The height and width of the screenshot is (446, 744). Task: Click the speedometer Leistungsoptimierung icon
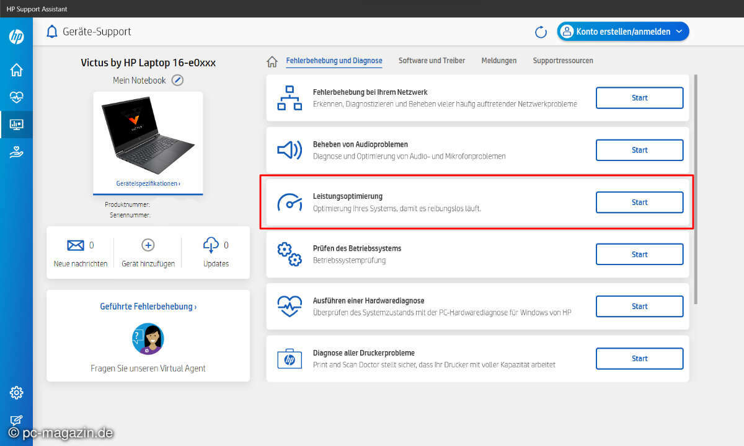[290, 202]
